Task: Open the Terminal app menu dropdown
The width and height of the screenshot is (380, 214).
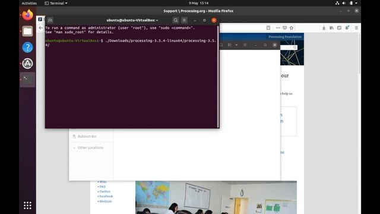Action: pos(56,3)
